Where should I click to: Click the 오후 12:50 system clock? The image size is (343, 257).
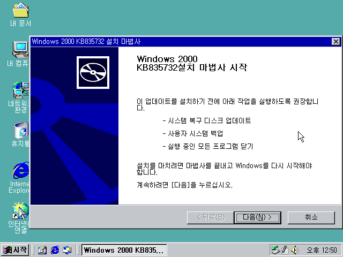pyautogui.click(x=322, y=250)
